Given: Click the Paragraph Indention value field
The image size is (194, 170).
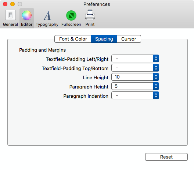Looking at the screenshot, I should [x=132, y=96].
